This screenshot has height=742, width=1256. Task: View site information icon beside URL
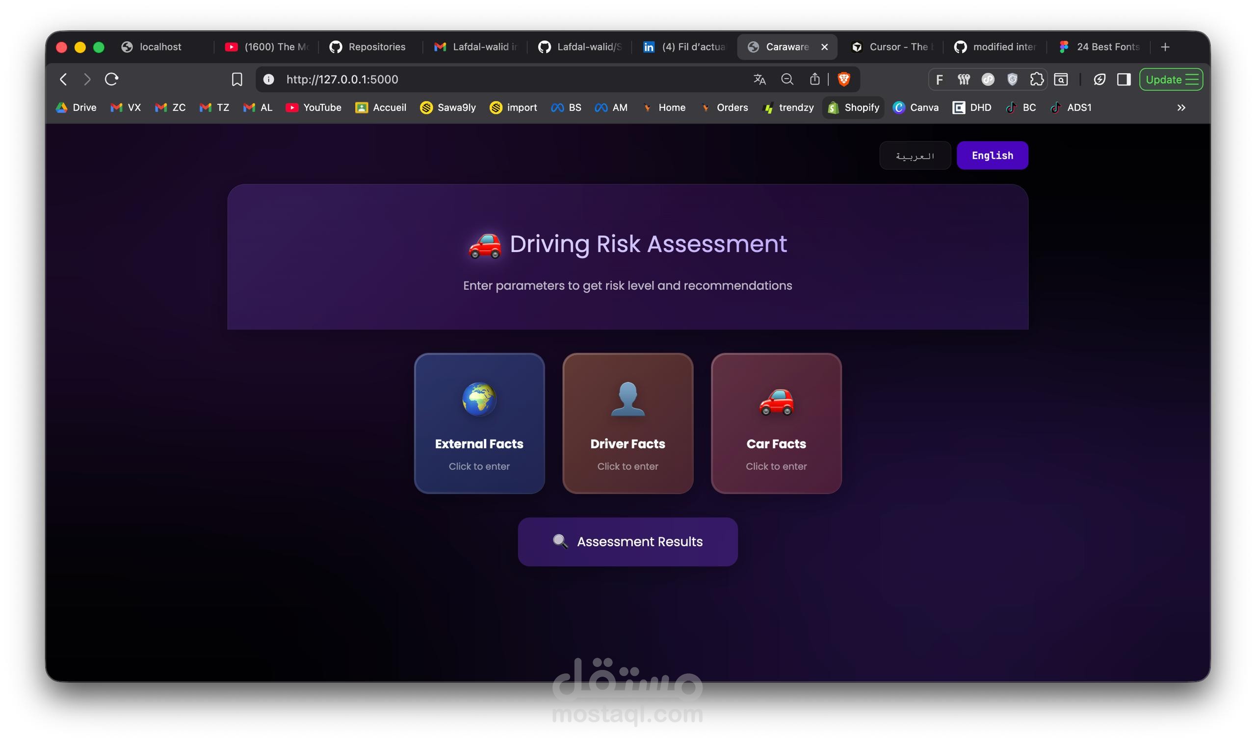[x=268, y=79]
